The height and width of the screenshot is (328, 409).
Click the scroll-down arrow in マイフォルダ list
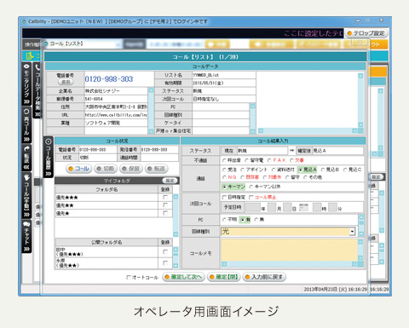176,234
